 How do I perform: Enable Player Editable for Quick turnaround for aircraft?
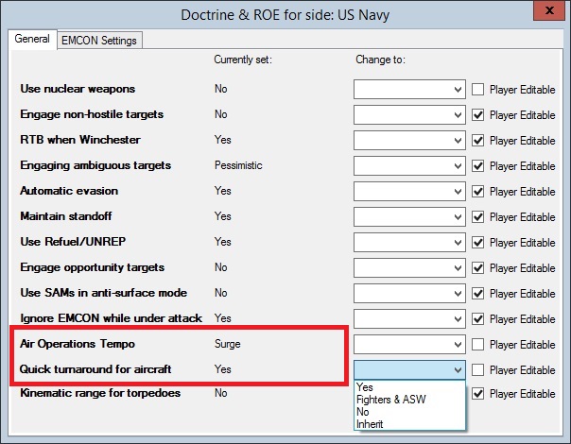[477, 369]
